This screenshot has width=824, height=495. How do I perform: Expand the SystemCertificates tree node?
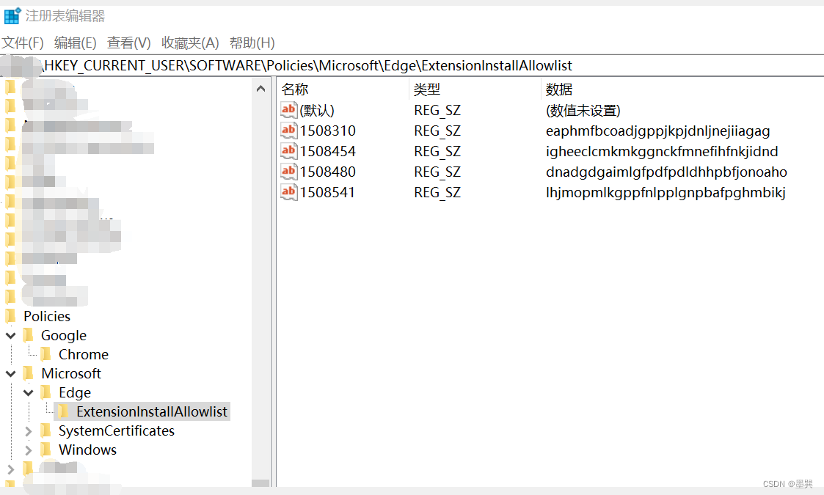[x=29, y=431]
